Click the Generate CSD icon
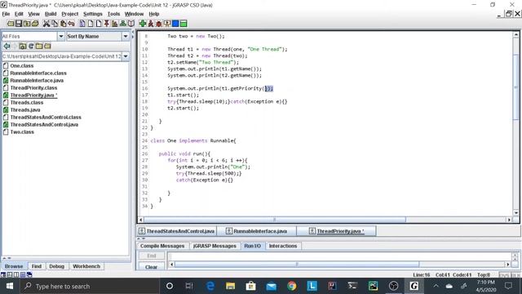This screenshot has width=522, height=294. pos(82,24)
